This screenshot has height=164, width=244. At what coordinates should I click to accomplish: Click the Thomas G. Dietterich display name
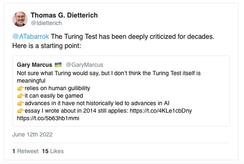tap(64, 15)
